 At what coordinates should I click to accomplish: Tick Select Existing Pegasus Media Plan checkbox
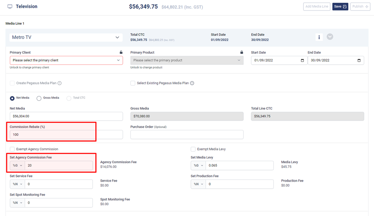pyautogui.click(x=133, y=83)
